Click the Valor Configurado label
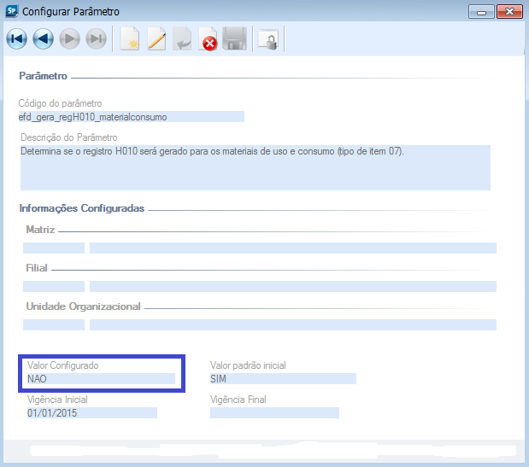 pyautogui.click(x=62, y=365)
